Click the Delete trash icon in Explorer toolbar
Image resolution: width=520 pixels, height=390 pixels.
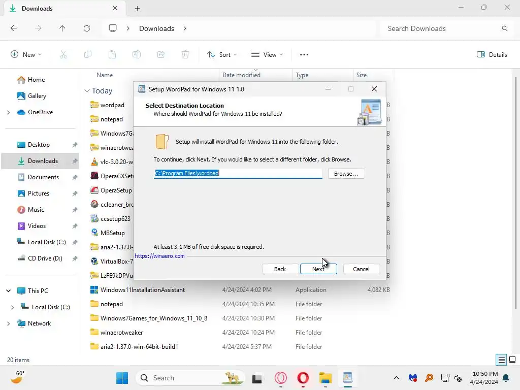point(185,54)
